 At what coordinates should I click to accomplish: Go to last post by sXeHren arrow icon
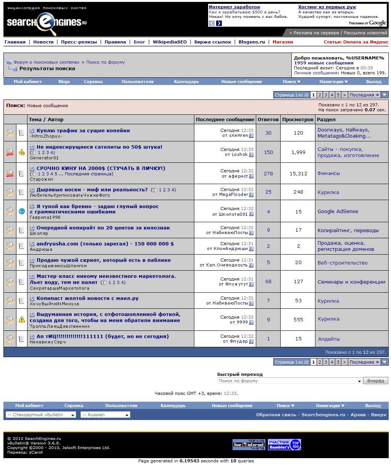pyautogui.click(x=251, y=136)
